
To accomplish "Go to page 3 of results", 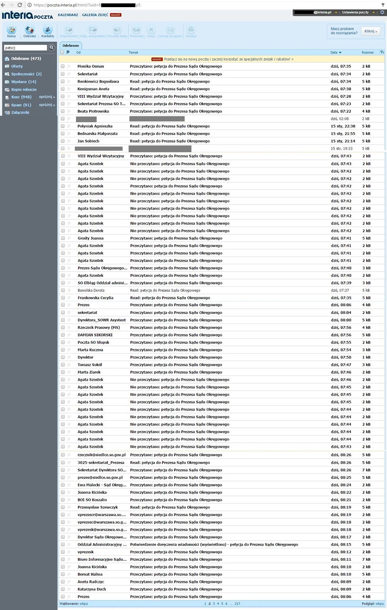I will pos(214,604).
